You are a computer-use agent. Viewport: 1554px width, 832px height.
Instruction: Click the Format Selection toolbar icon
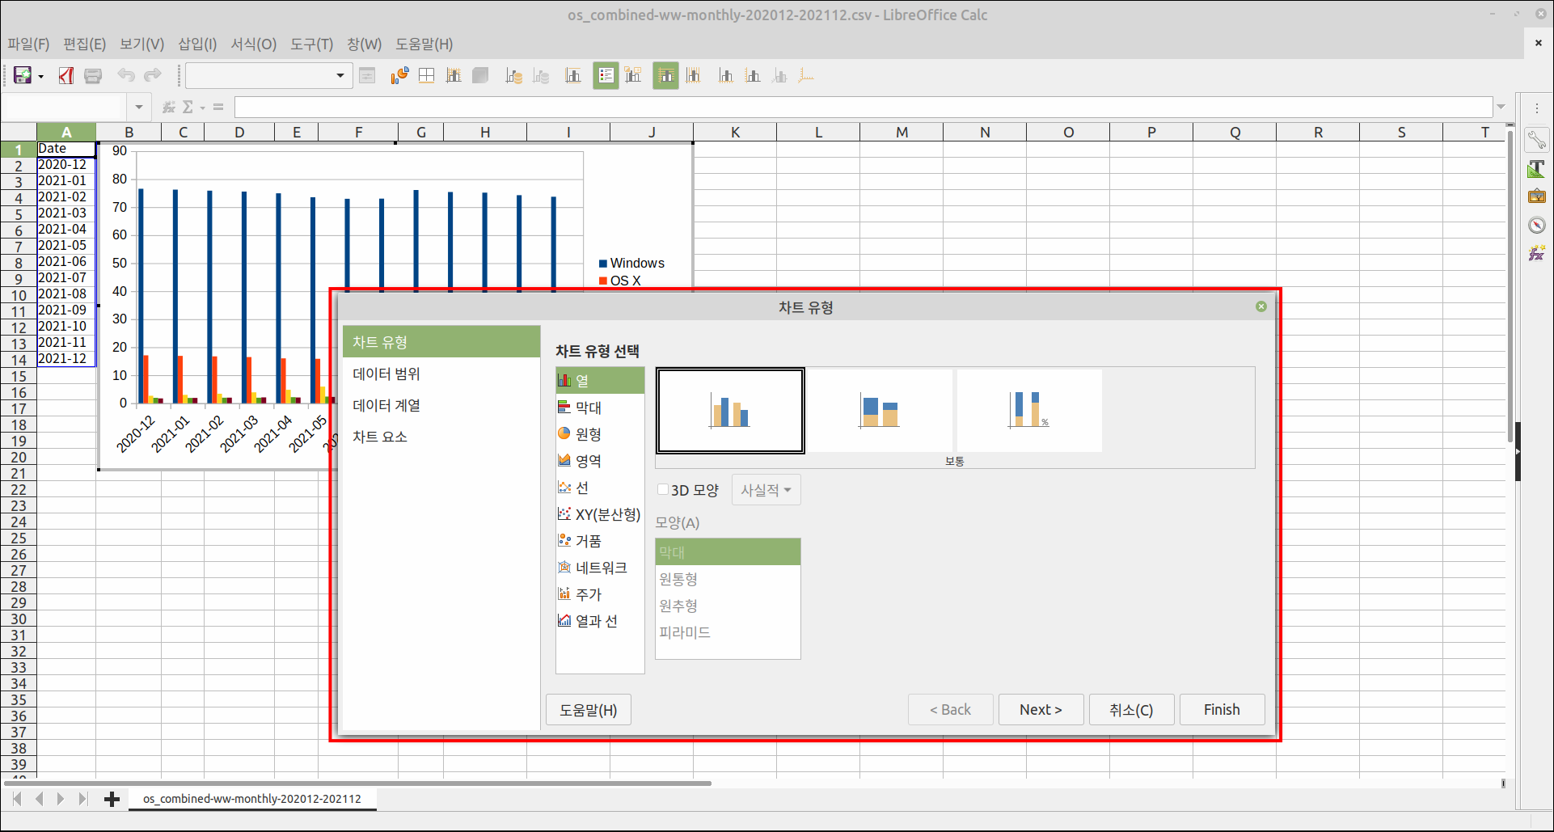(x=367, y=76)
